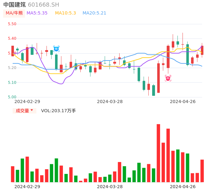Click the blue bear marker icon
The height and width of the screenshot is (191, 217).
click(56, 49)
